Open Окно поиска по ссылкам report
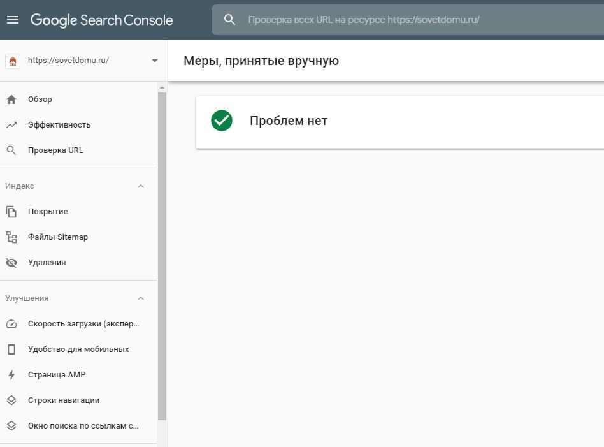This screenshot has height=447, width=604. [83, 426]
